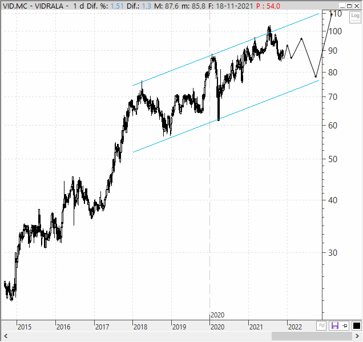Close the VIDRALA chart window
The image size is (363, 342).
pos(357,6)
